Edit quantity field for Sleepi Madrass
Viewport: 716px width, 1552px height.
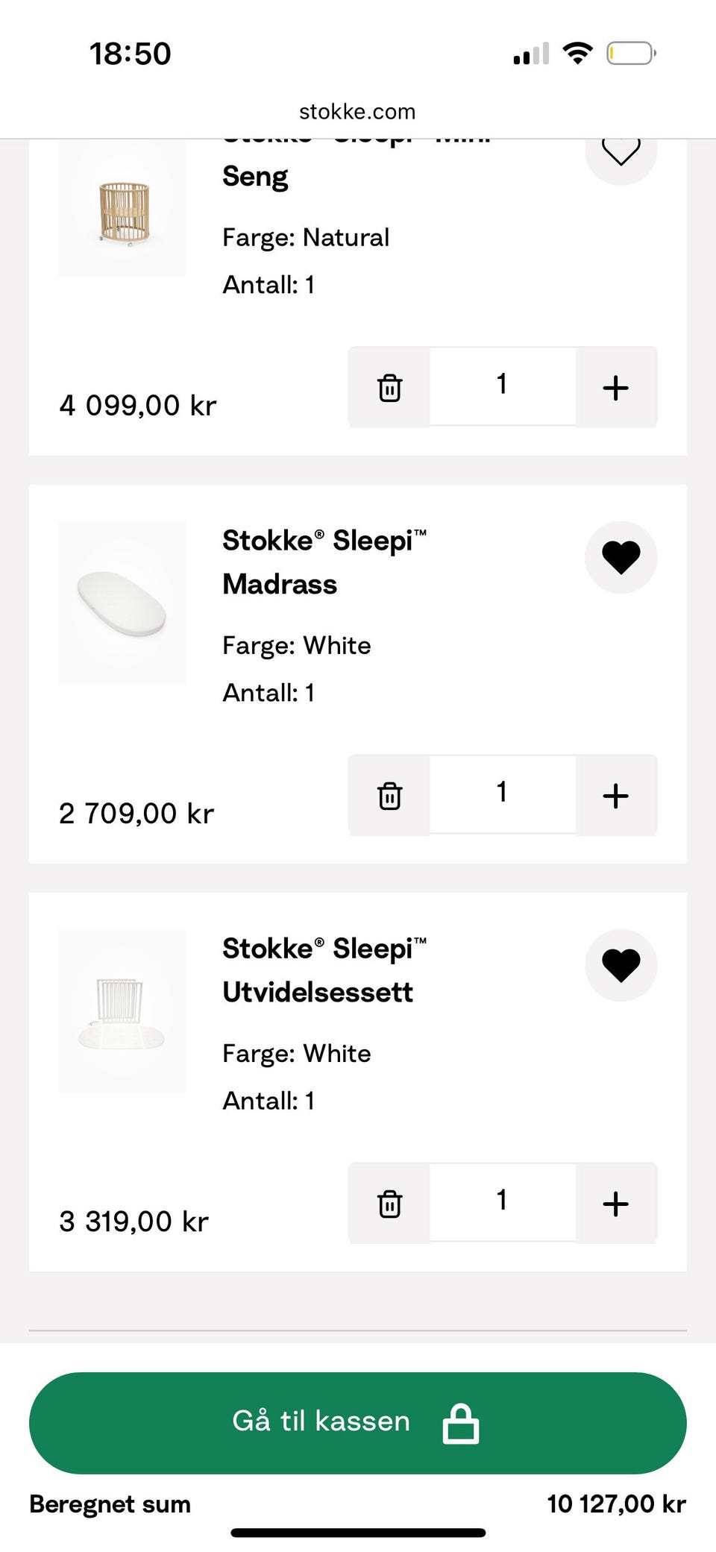pyautogui.click(x=502, y=794)
